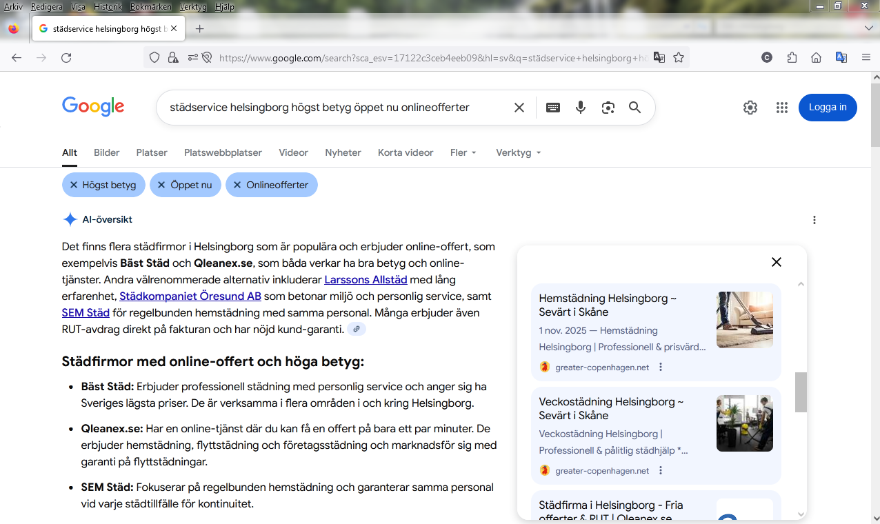Open Google Lens image search icon
The image size is (880, 524).
608,108
